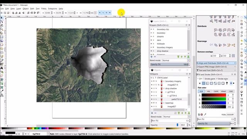The height and width of the screenshot is (139, 247).
Task: Open the Path menu
Action: 32,8
